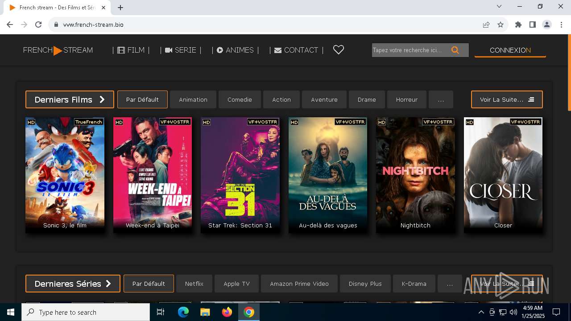The height and width of the screenshot is (321, 571).
Task: Launch Firefox from taskbar
Action: [x=227, y=312]
